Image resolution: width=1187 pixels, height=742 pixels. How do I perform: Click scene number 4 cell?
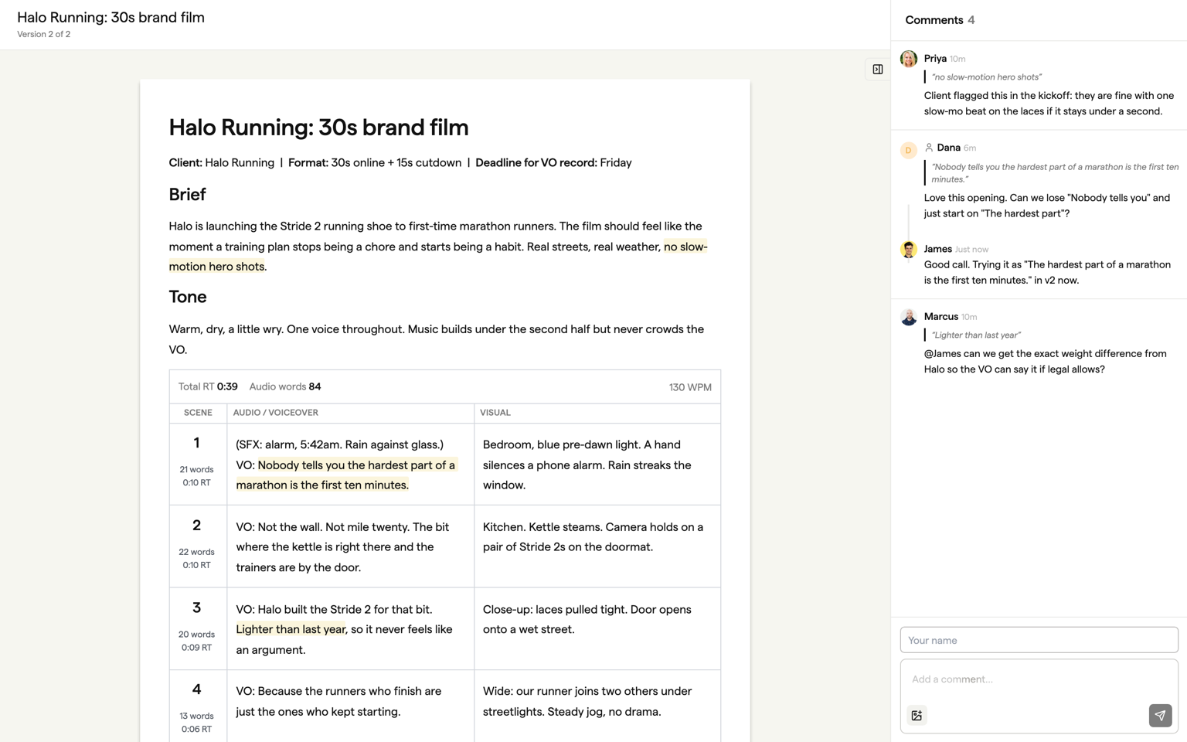pos(197,706)
